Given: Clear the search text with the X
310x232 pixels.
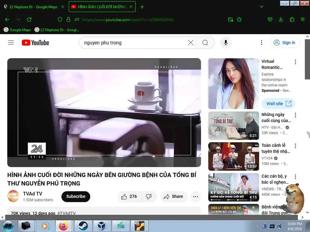Looking at the screenshot, I should pos(191,43).
